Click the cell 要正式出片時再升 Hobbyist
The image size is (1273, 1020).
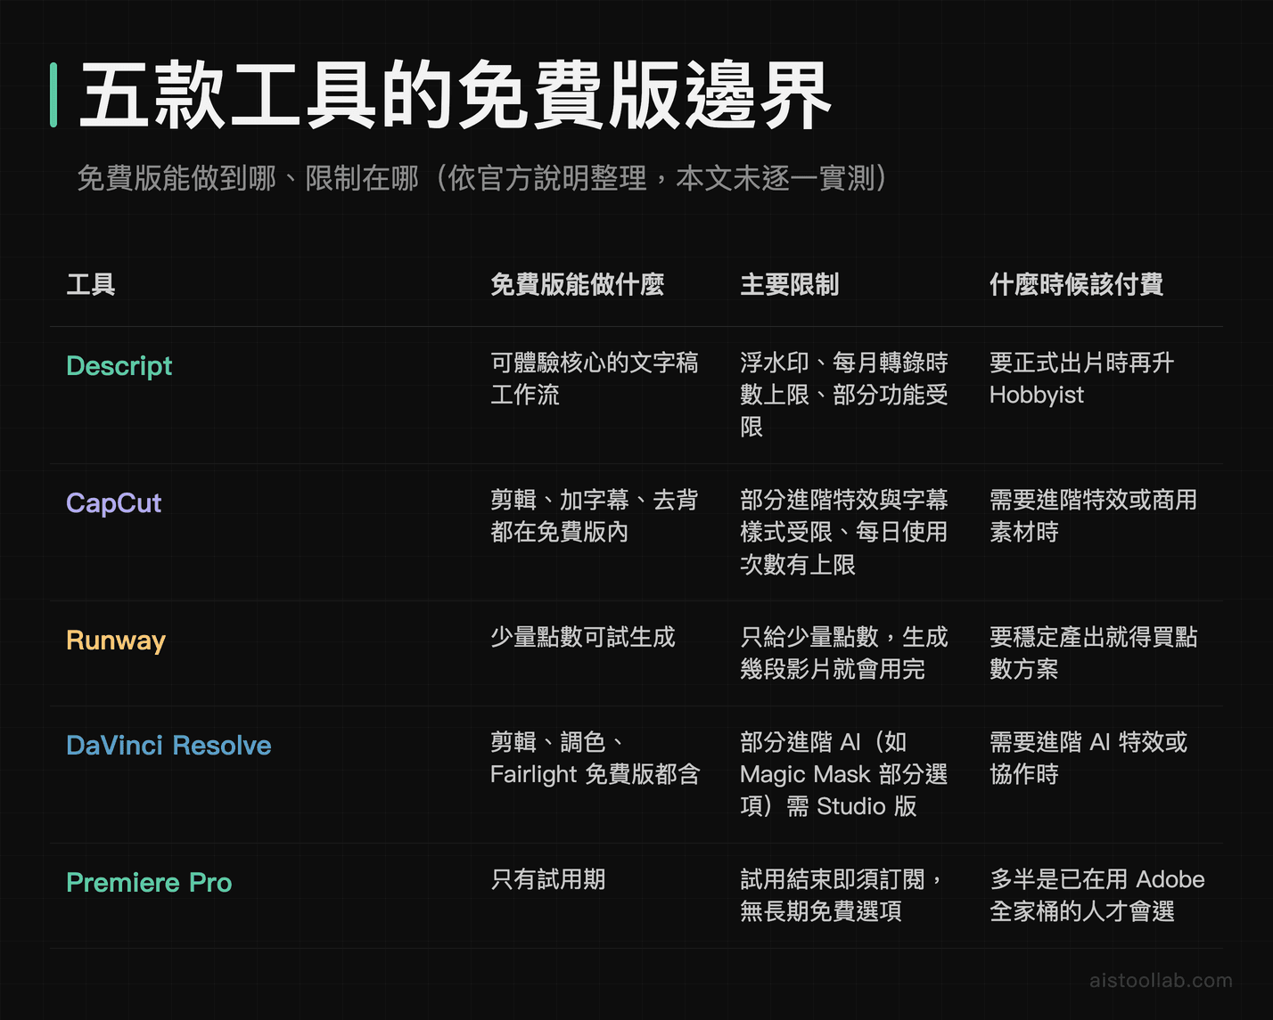pos(1081,379)
